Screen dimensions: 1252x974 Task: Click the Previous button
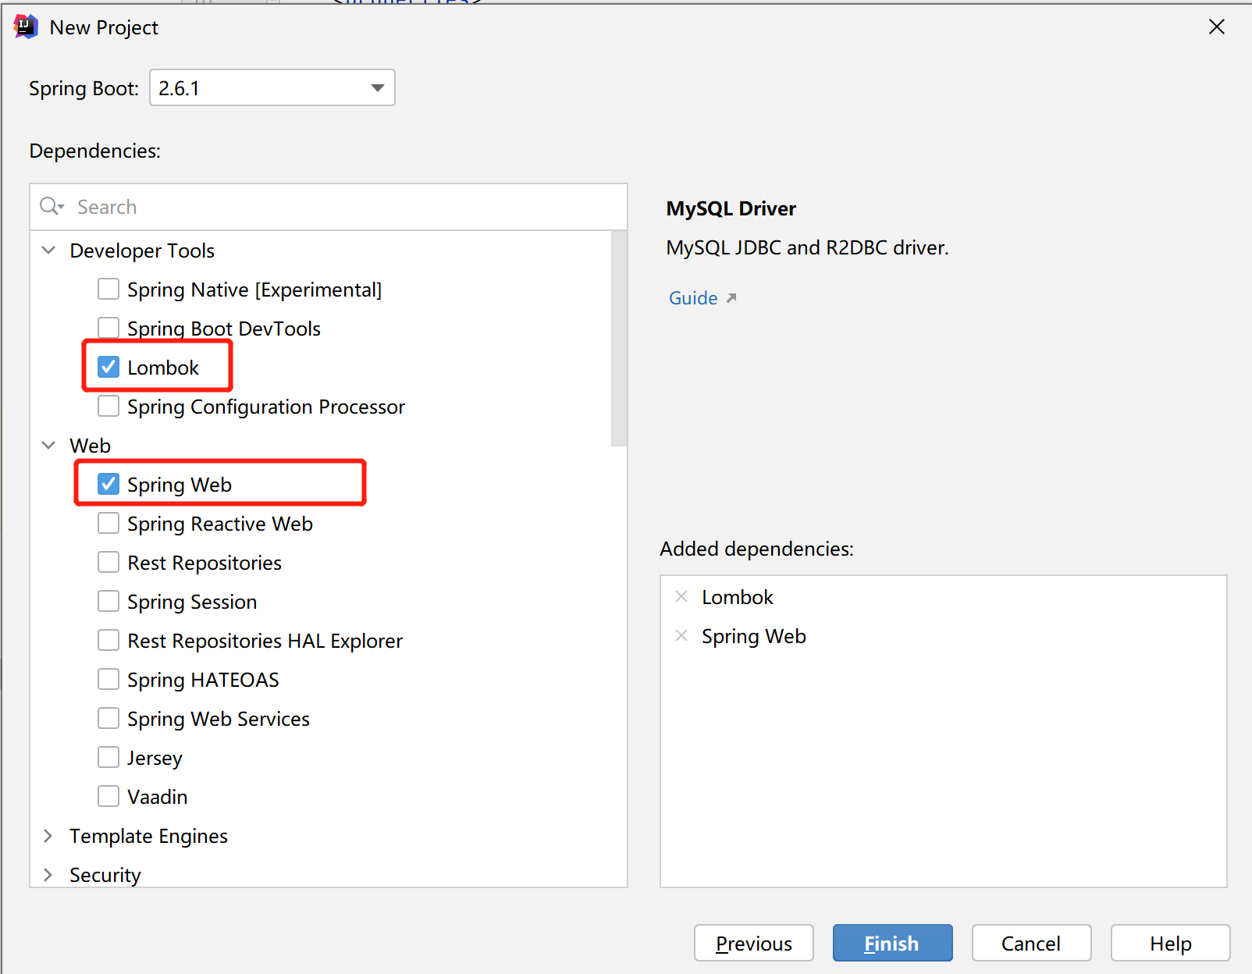752,943
